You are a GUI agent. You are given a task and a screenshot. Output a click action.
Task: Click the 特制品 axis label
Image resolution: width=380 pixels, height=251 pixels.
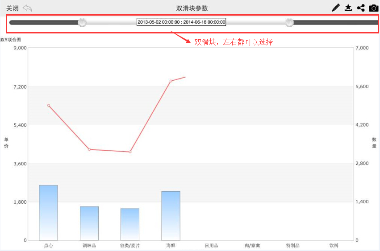coord(293,246)
